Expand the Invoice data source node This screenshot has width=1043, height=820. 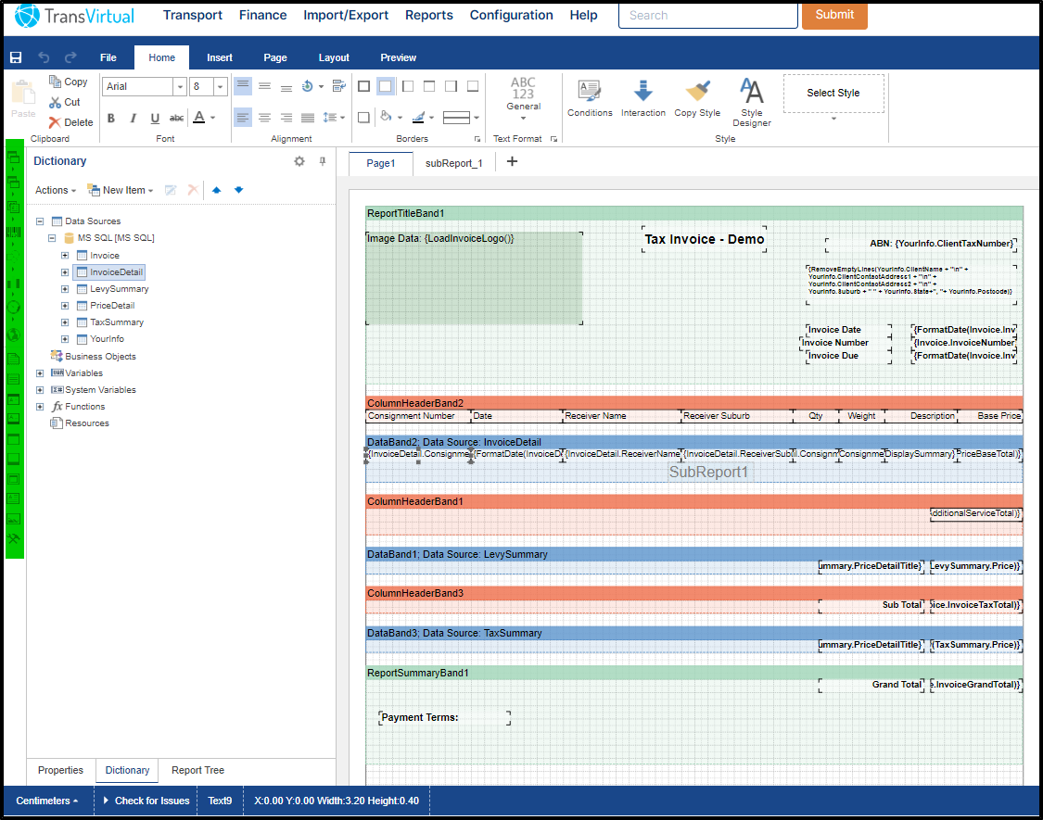(65, 256)
